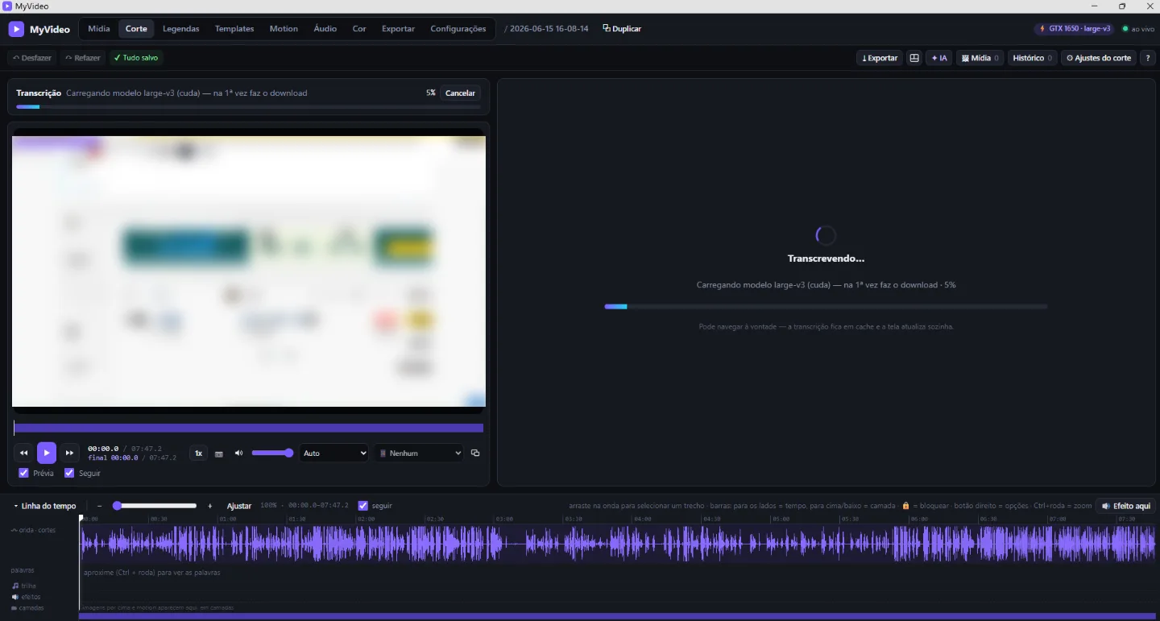Click the purple video seek bar
Screen dimensions: 1160x621
[x=248, y=428]
